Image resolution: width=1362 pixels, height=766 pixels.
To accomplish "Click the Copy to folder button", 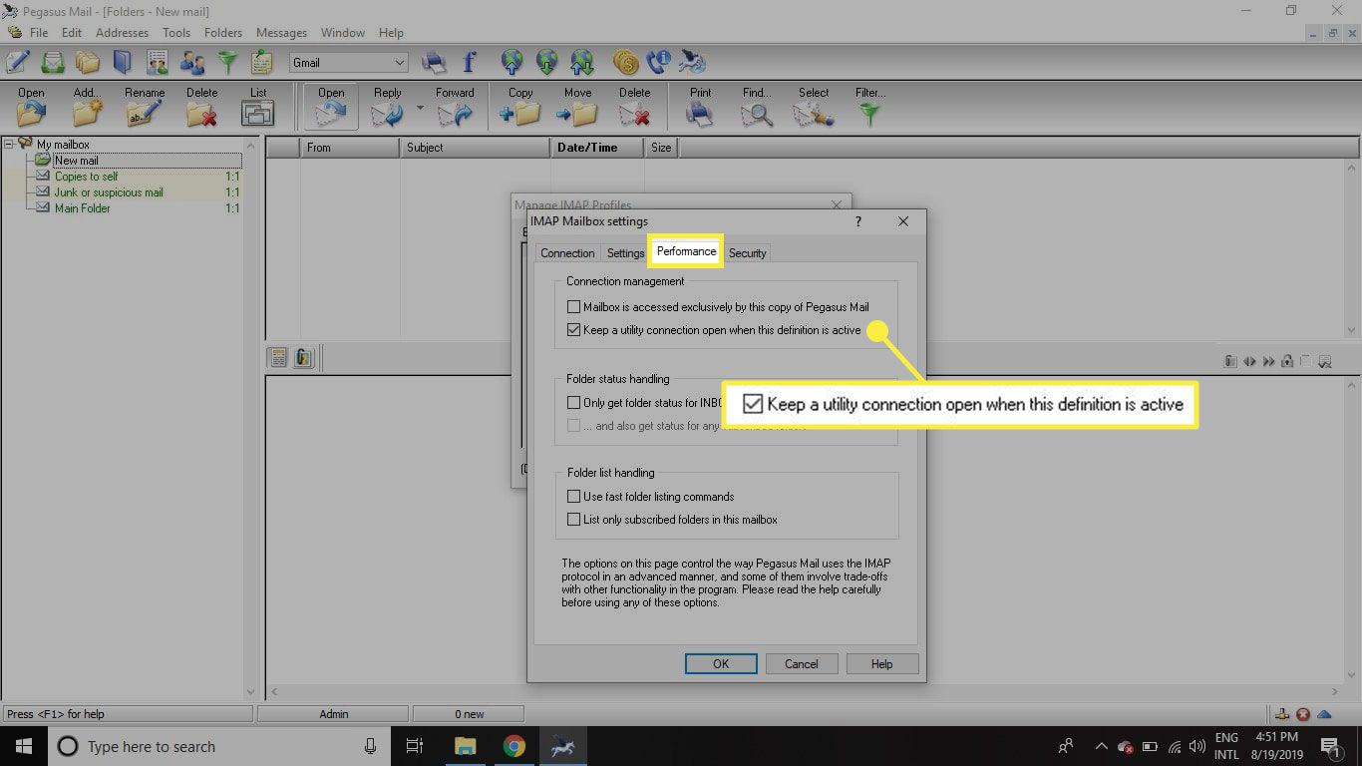I will point(520,106).
